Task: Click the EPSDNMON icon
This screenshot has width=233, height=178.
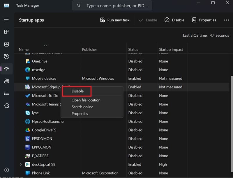Action: click(28, 138)
